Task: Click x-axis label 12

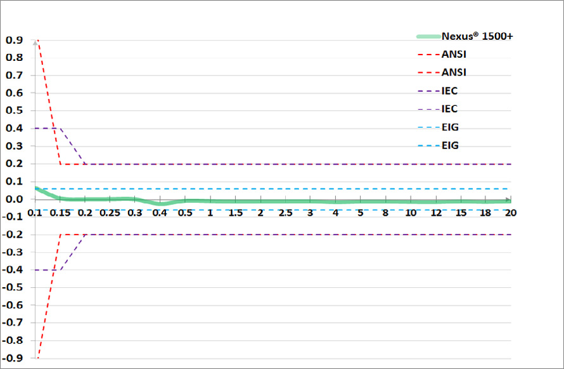Action: (437, 213)
